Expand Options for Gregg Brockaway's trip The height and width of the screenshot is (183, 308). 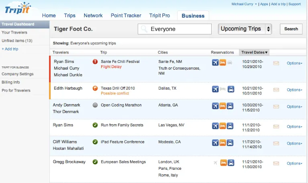coord(294,163)
